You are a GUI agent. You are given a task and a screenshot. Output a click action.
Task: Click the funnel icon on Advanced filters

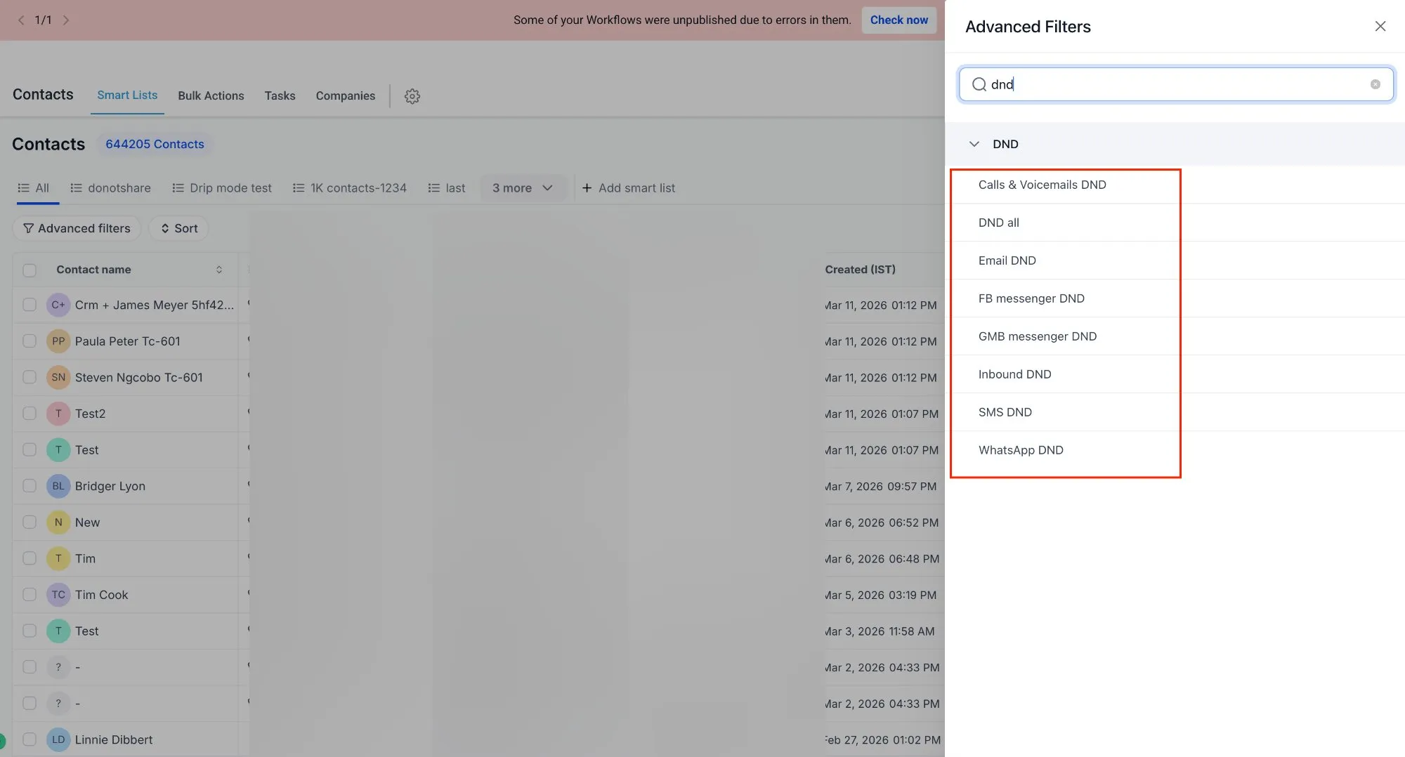pos(28,228)
